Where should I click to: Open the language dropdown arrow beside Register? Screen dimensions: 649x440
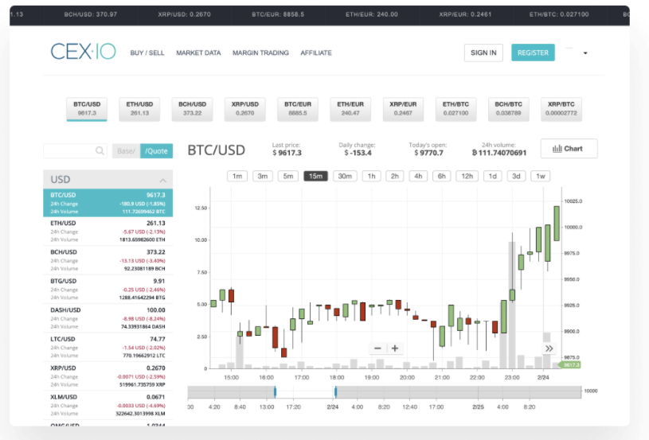tap(585, 53)
